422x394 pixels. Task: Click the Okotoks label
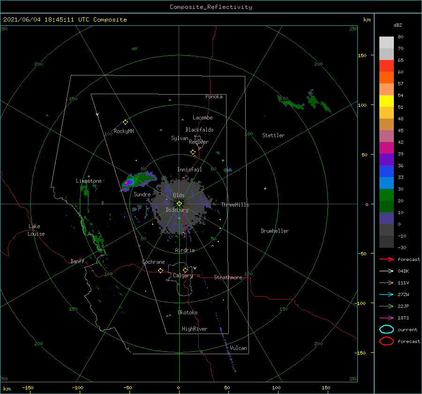tap(188, 312)
